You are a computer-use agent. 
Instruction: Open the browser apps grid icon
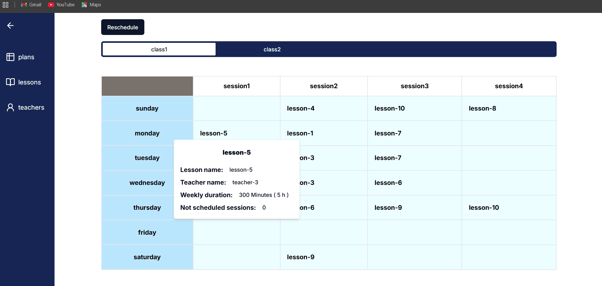6,5
